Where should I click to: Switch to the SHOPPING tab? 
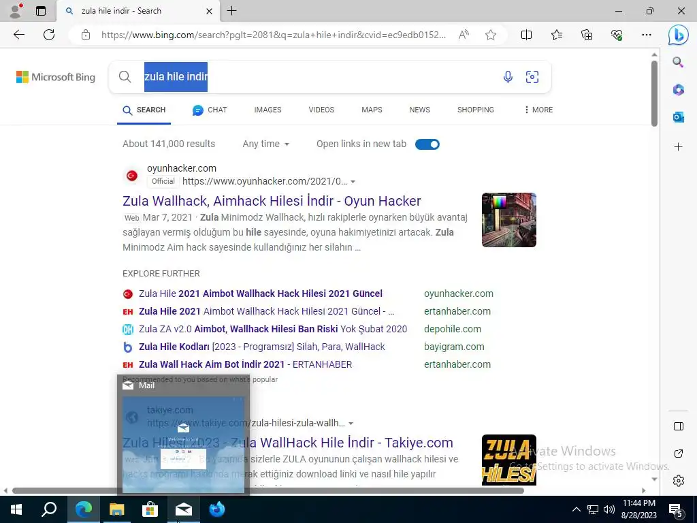pos(476,110)
